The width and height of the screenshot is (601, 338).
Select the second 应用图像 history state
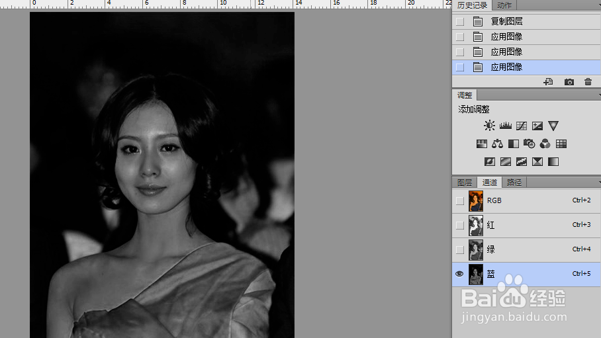coord(526,52)
